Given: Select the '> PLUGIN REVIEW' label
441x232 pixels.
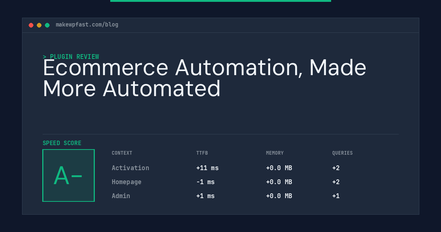Looking at the screenshot, I should [x=71, y=57].
